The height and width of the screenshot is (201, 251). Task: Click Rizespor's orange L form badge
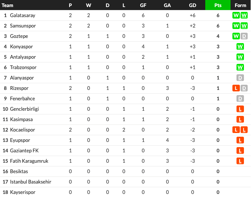(x=236, y=88)
